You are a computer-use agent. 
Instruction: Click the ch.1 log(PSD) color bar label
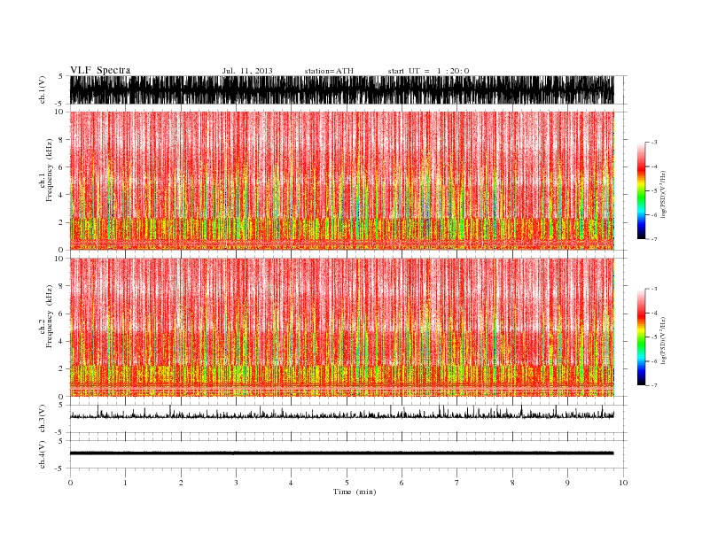664,194
